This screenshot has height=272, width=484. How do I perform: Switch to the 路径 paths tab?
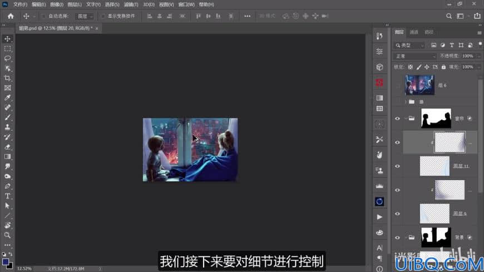pos(429,32)
